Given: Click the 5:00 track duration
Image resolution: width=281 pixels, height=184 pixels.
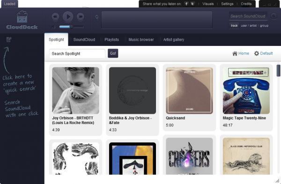Looking at the screenshot, I should pyautogui.click(x=170, y=125).
